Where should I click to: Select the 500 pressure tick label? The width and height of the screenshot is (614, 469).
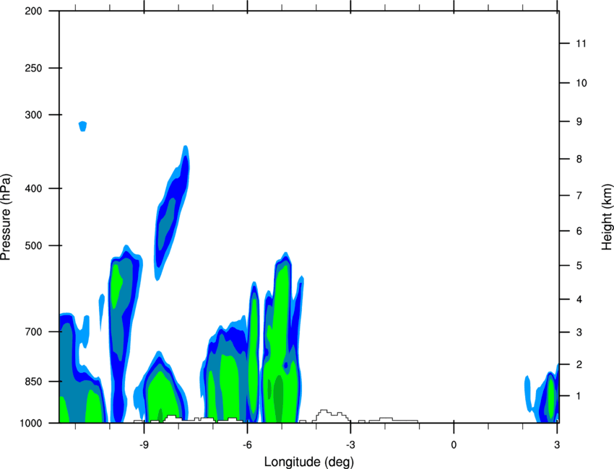(x=33, y=245)
